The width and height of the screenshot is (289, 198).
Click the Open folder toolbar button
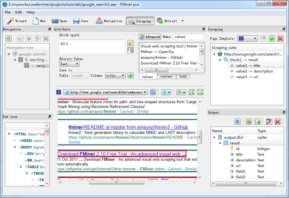(x=59, y=21)
